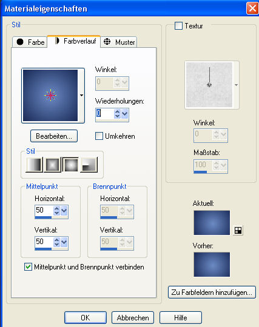Click Zu Farbfeldern hinzufügen... button
Image resolution: width=259 pixels, height=327 pixels.
click(x=212, y=292)
